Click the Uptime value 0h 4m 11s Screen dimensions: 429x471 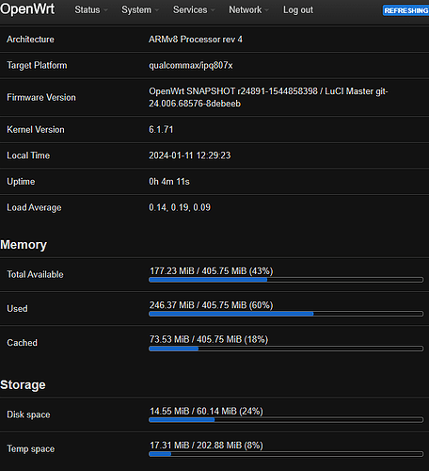click(x=169, y=182)
